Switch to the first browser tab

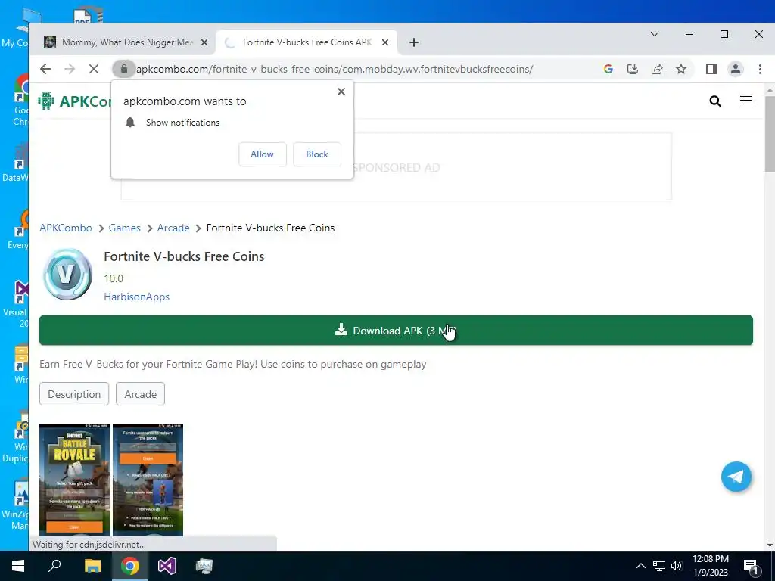(127, 42)
